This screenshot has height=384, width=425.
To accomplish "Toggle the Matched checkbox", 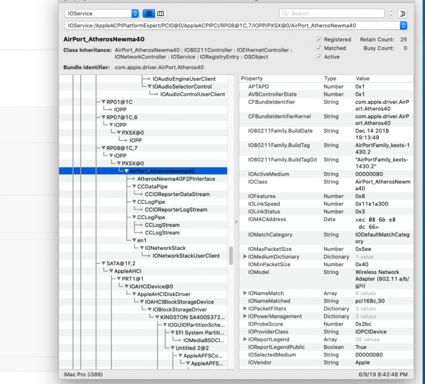I will [x=319, y=48].
